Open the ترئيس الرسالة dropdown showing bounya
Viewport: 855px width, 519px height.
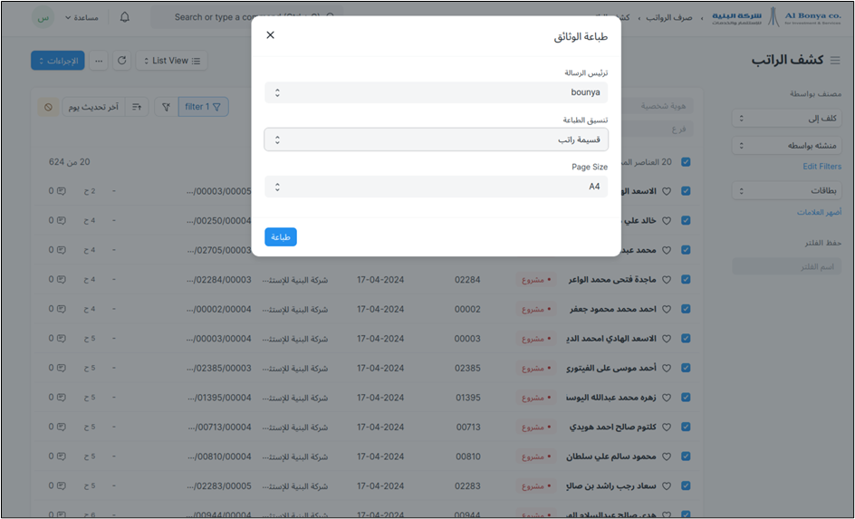pyautogui.click(x=436, y=92)
